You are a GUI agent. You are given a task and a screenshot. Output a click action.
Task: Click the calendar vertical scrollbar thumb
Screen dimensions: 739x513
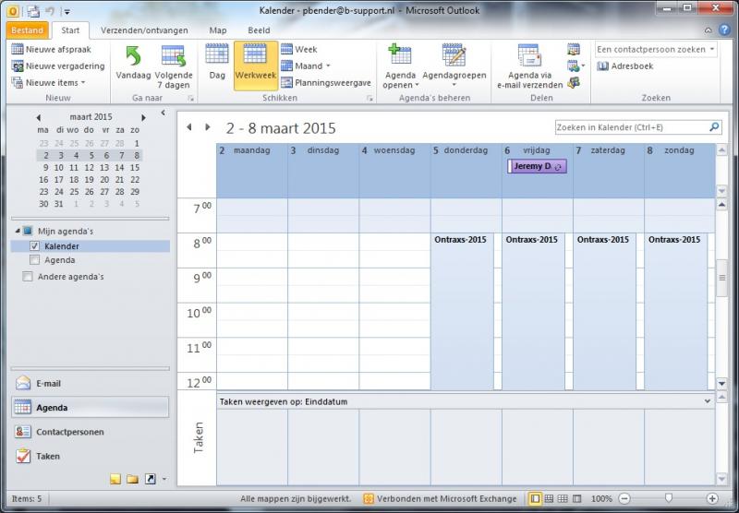coord(722,278)
